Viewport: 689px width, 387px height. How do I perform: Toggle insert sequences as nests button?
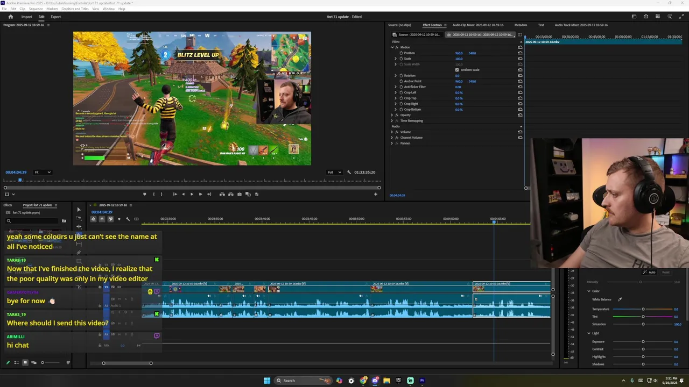tap(93, 219)
